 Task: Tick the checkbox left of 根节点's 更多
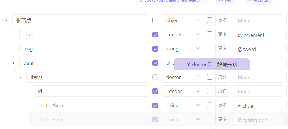pos(210,20)
